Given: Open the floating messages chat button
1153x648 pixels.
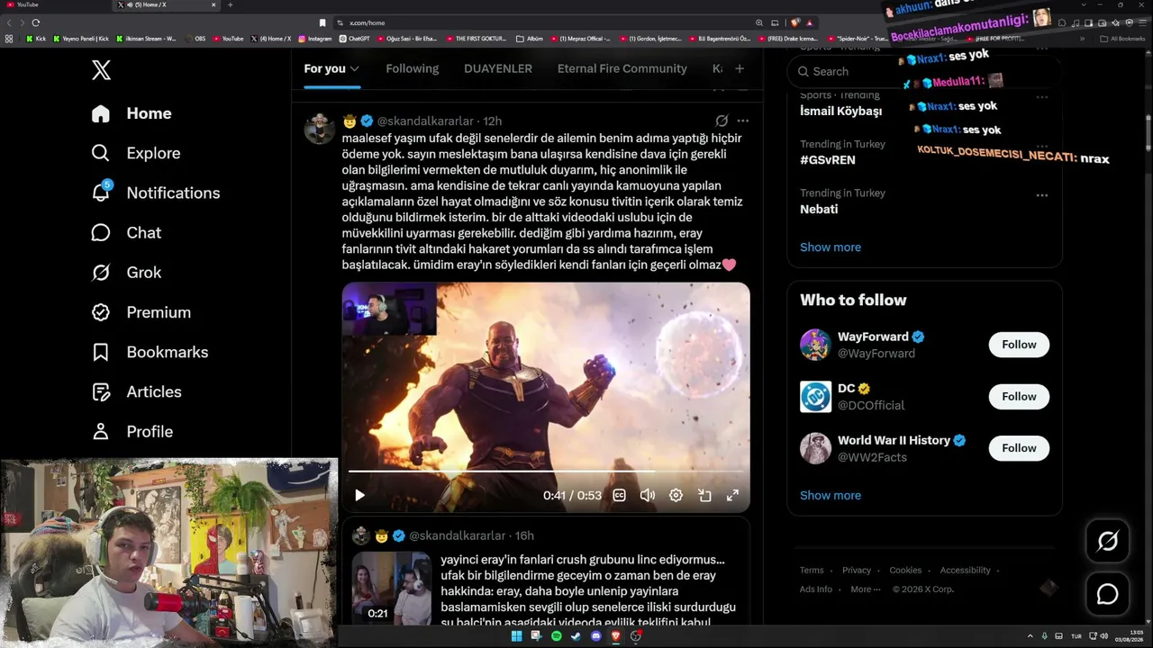Looking at the screenshot, I should (1107, 594).
